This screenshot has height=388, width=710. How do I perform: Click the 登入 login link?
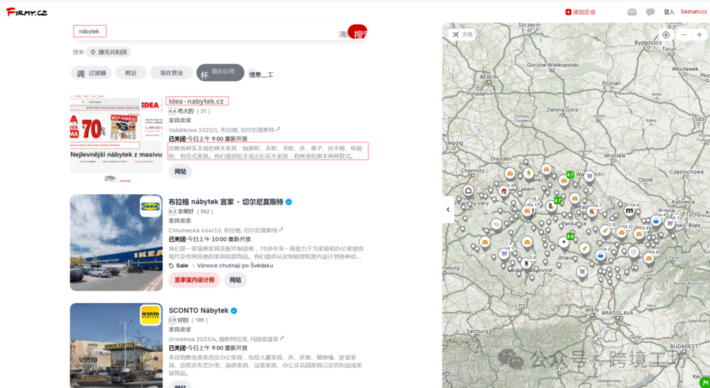tap(669, 12)
